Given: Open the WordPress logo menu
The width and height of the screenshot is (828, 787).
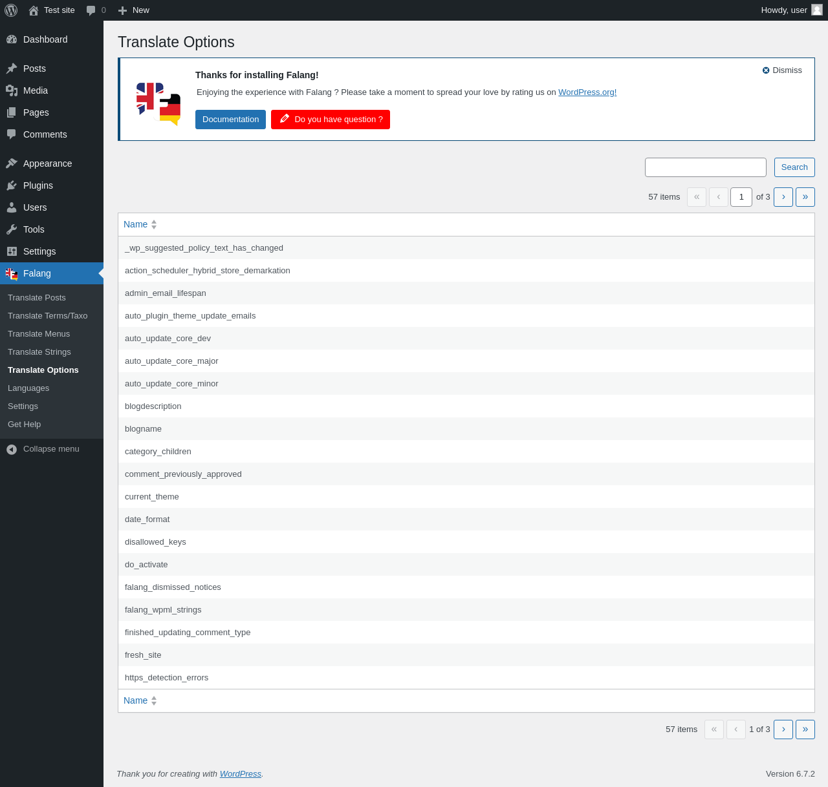Looking at the screenshot, I should [x=11, y=10].
